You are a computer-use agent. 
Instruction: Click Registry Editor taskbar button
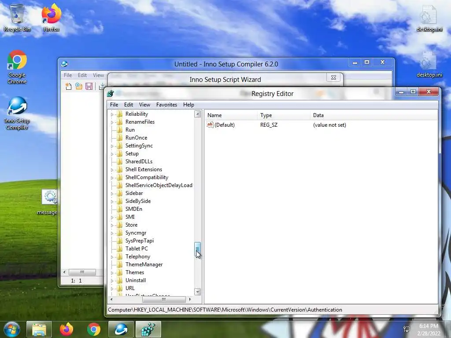point(148,329)
